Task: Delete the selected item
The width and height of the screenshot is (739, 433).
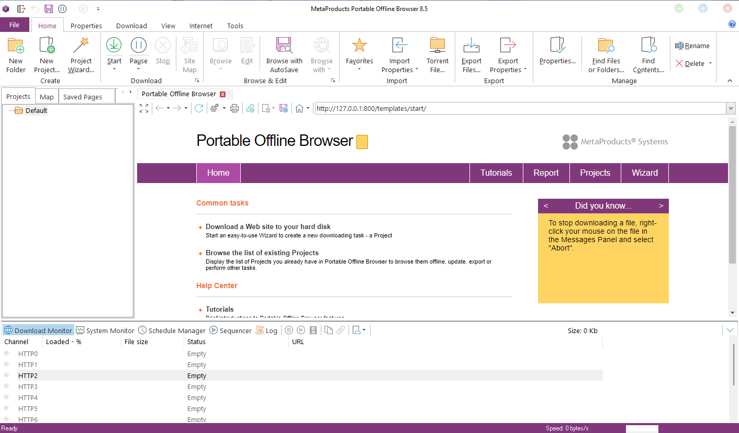Action: click(x=690, y=63)
